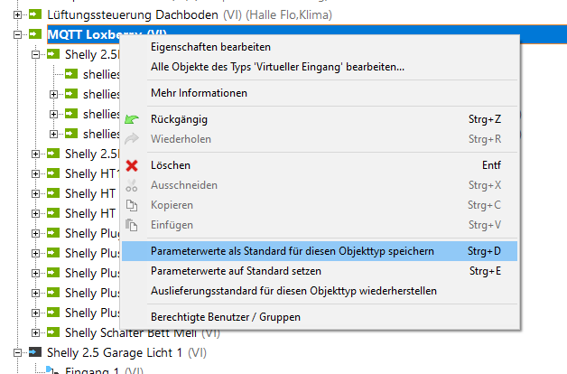Click the Kopieren copy icon
The width and height of the screenshot is (567, 374).
pyautogui.click(x=133, y=205)
